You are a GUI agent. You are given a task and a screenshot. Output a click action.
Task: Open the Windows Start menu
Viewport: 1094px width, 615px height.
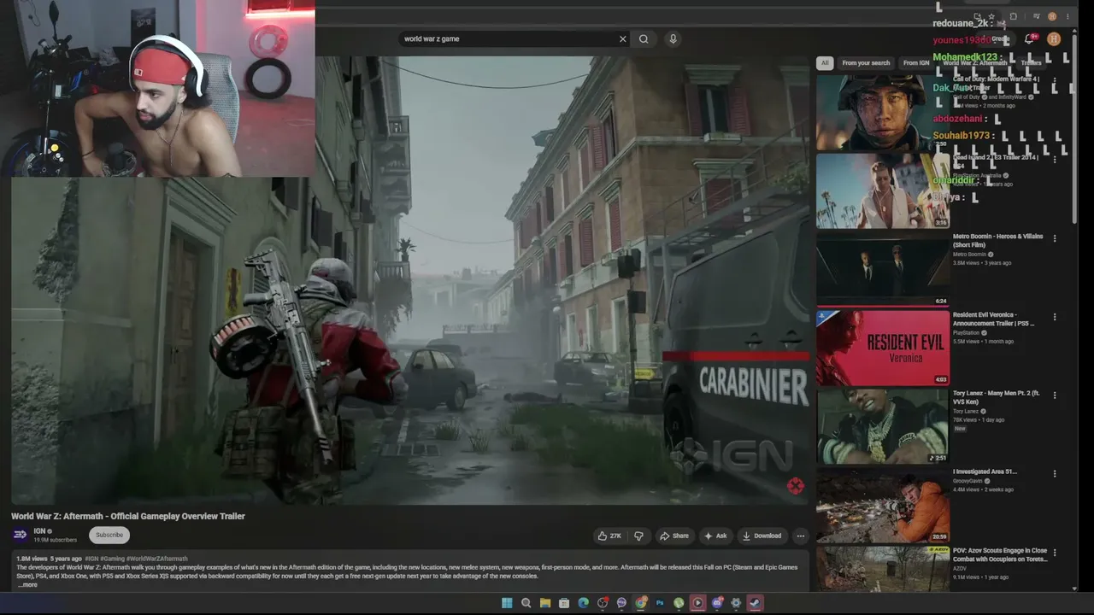pos(507,603)
